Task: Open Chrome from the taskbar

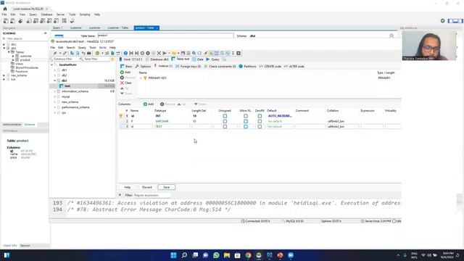Action: (248, 255)
